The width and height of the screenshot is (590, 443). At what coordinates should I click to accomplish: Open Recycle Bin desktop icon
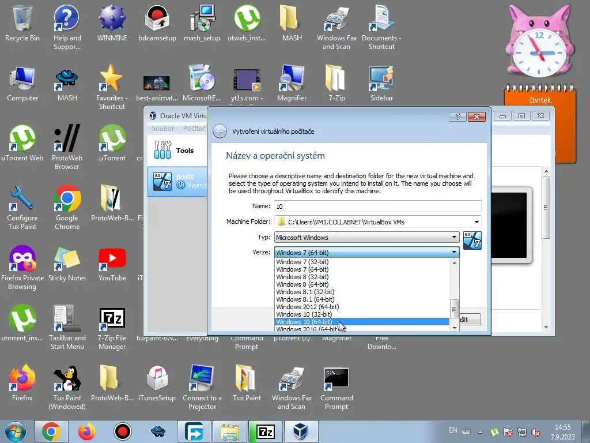click(x=22, y=23)
